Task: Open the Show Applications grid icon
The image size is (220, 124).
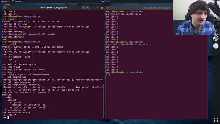Action: click(x=216, y=120)
